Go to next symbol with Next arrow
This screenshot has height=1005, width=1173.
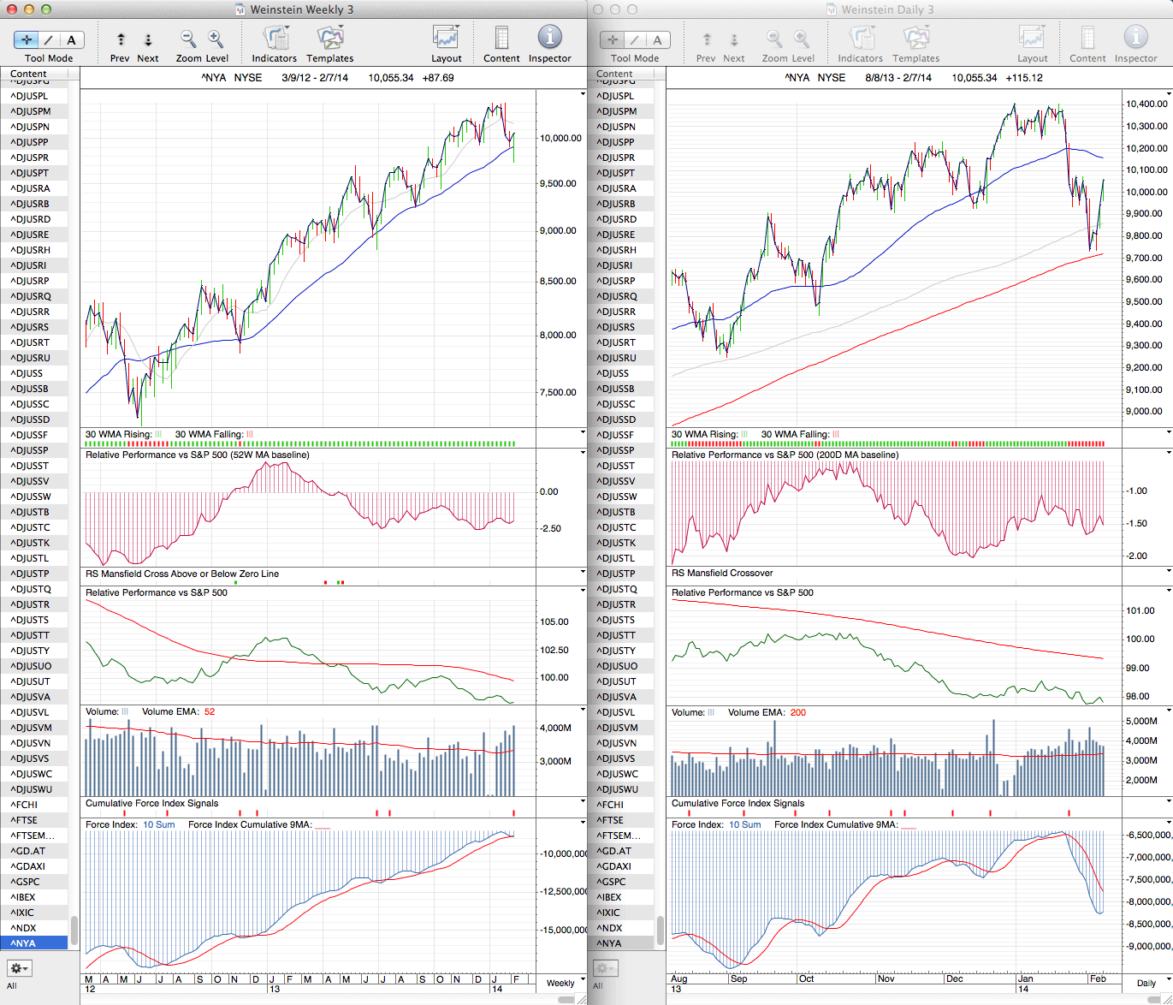point(148,40)
